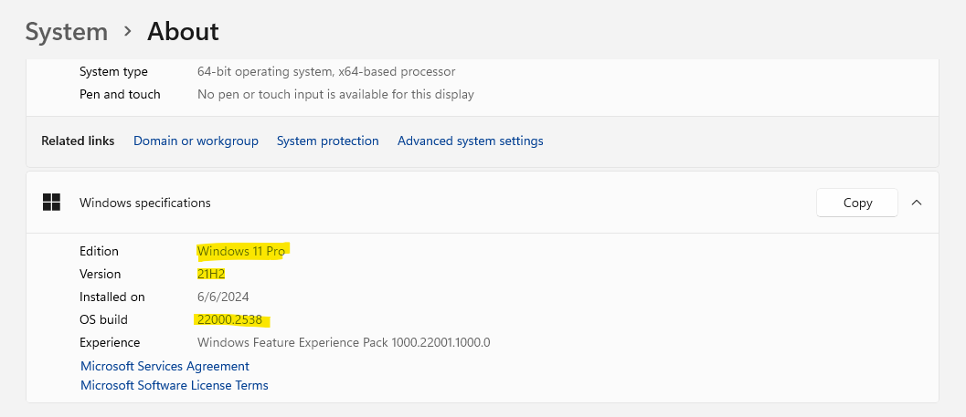Screen dimensions: 966x417
Task: Click the highlighted OS build number 22000.2538
Action: [x=229, y=319]
